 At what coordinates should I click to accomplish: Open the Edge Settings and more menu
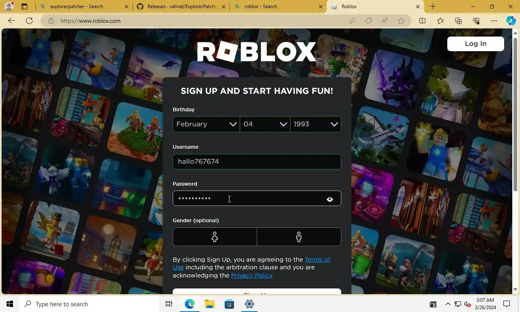494,21
